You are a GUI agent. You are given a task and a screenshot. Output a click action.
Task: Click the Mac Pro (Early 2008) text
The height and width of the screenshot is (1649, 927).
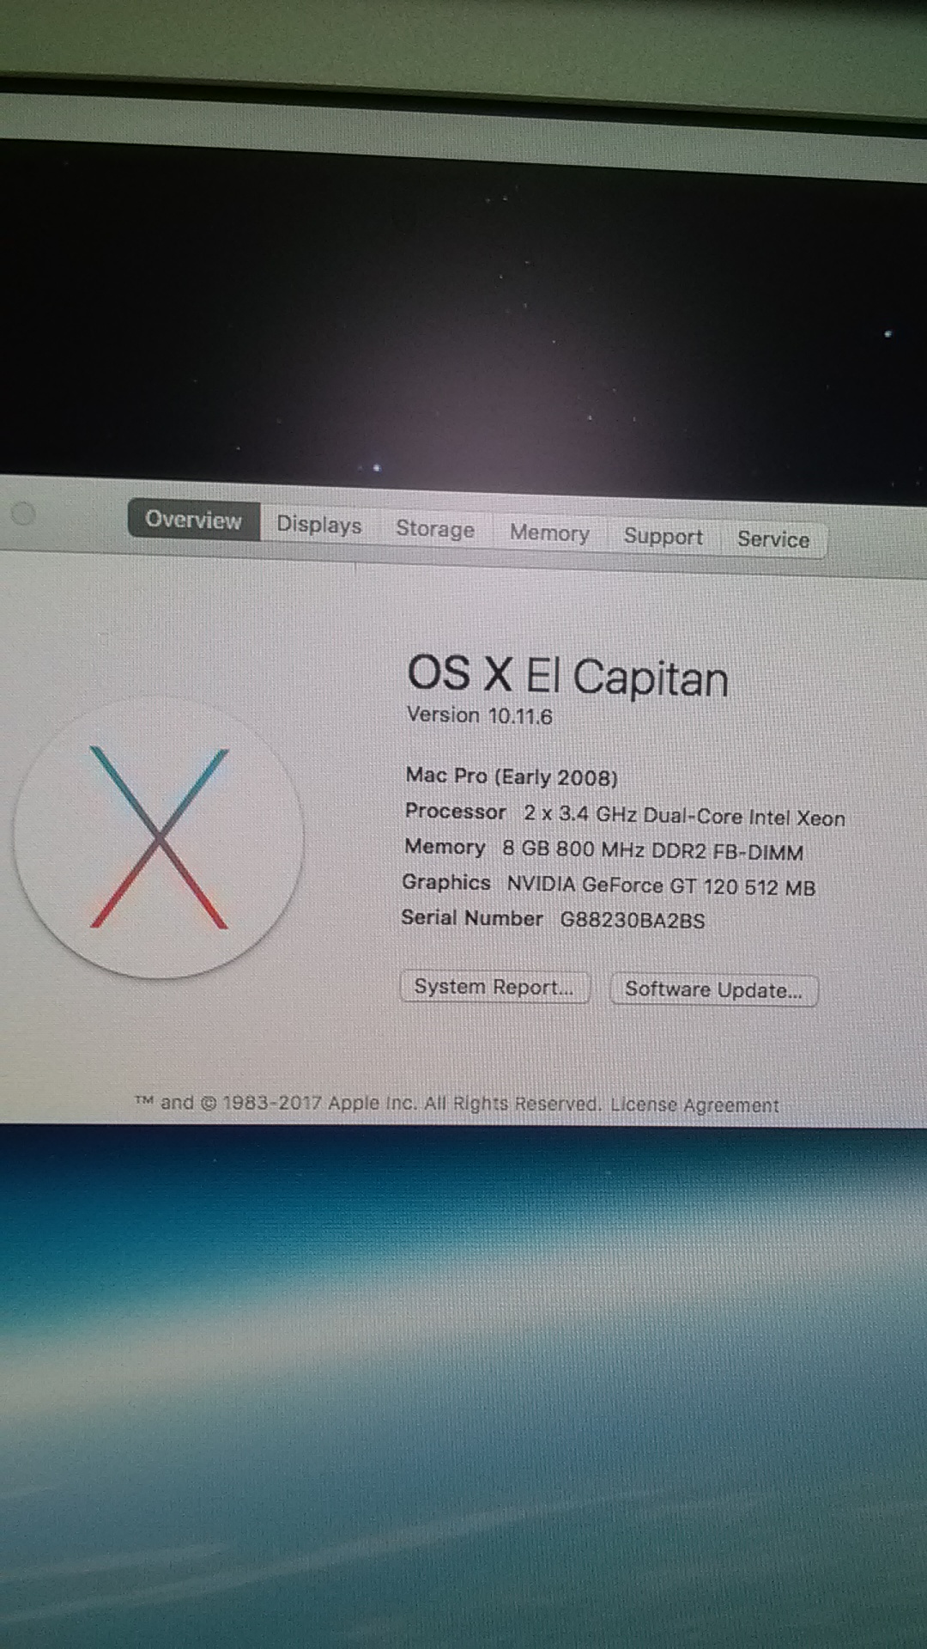coord(512,776)
